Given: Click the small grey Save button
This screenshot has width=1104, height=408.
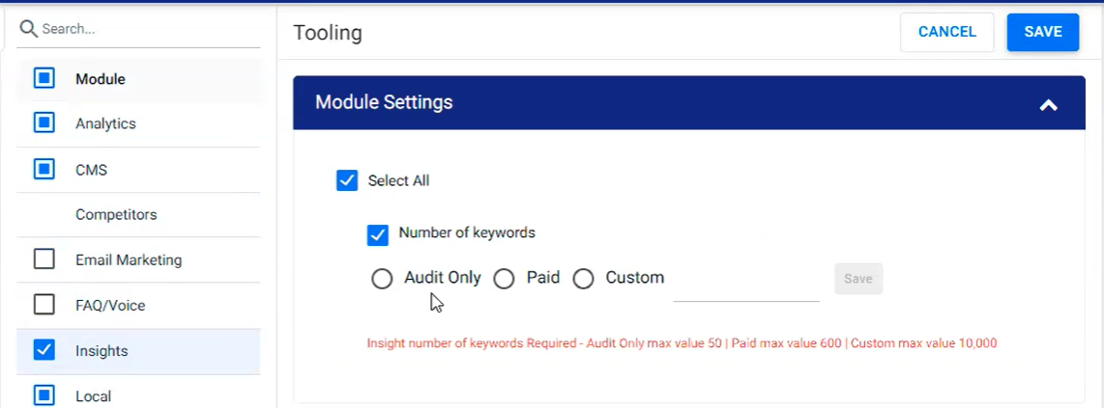Looking at the screenshot, I should tap(858, 279).
